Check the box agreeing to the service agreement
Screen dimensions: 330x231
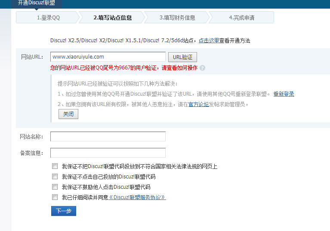click(x=55, y=197)
